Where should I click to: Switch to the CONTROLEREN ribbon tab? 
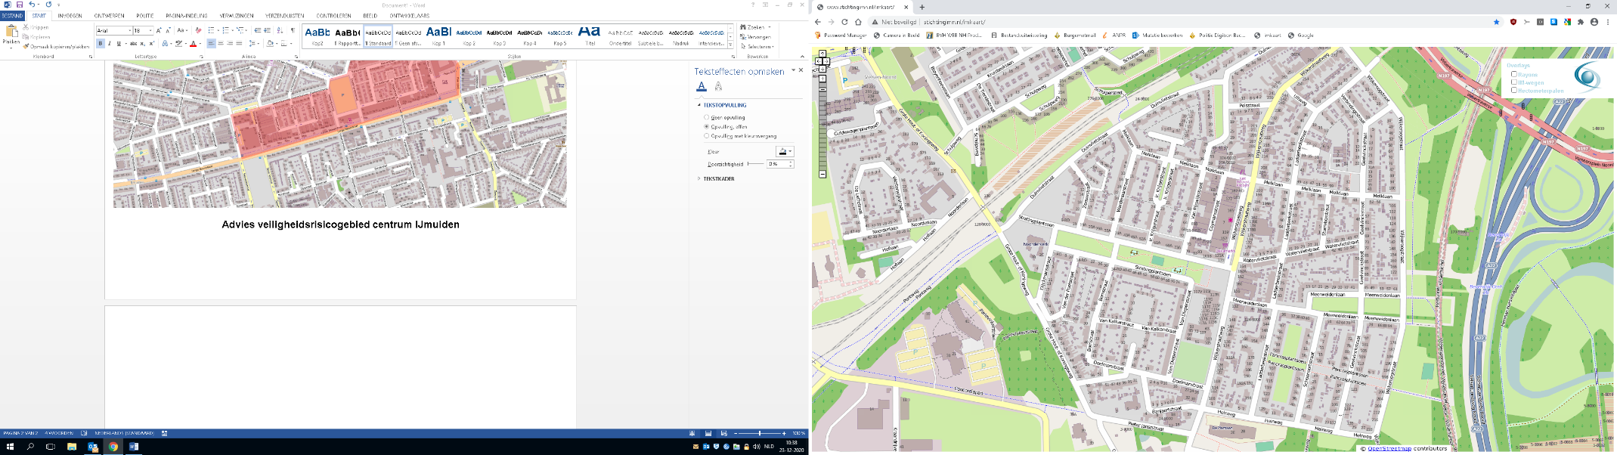(333, 15)
